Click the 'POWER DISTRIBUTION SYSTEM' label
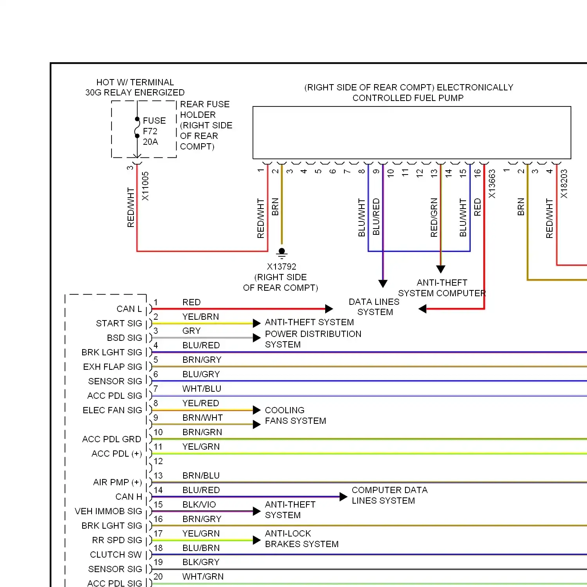This screenshot has width=587, height=587. coord(313,339)
